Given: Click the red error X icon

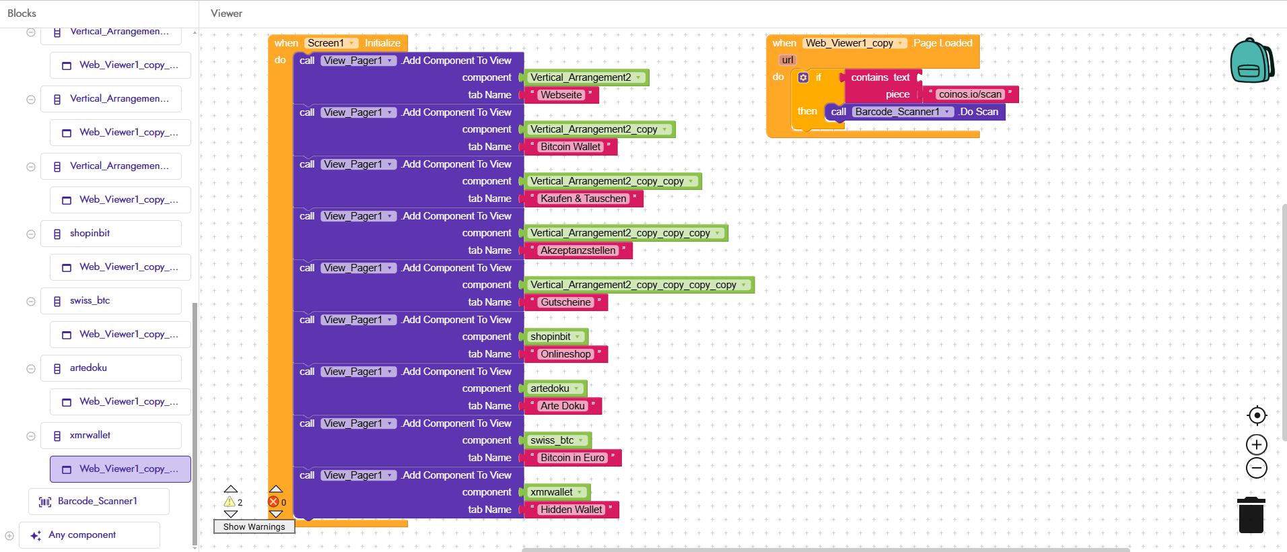Looking at the screenshot, I should 273,502.
